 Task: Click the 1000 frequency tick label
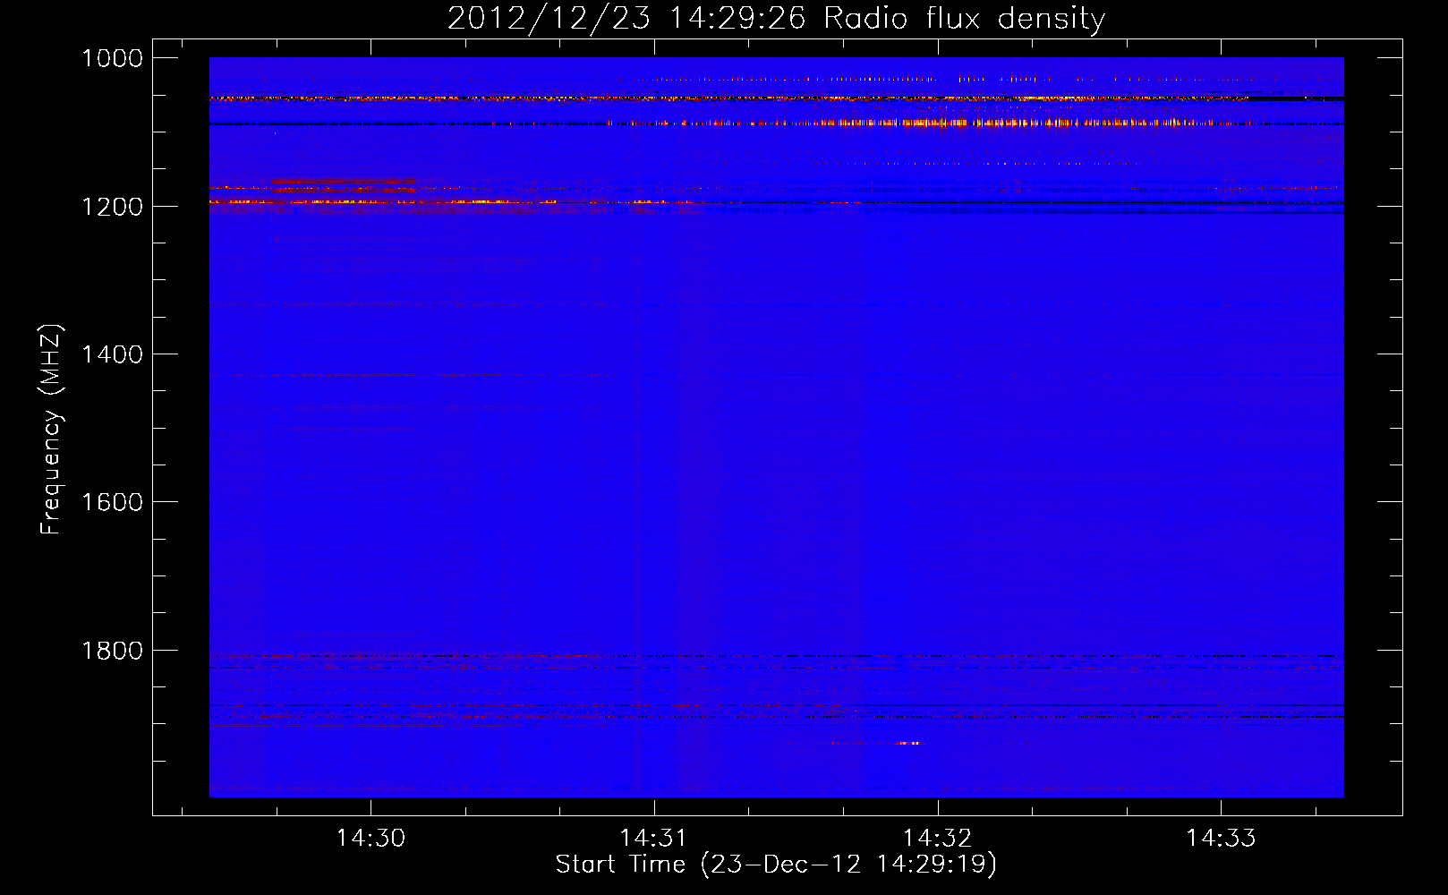click(x=112, y=58)
